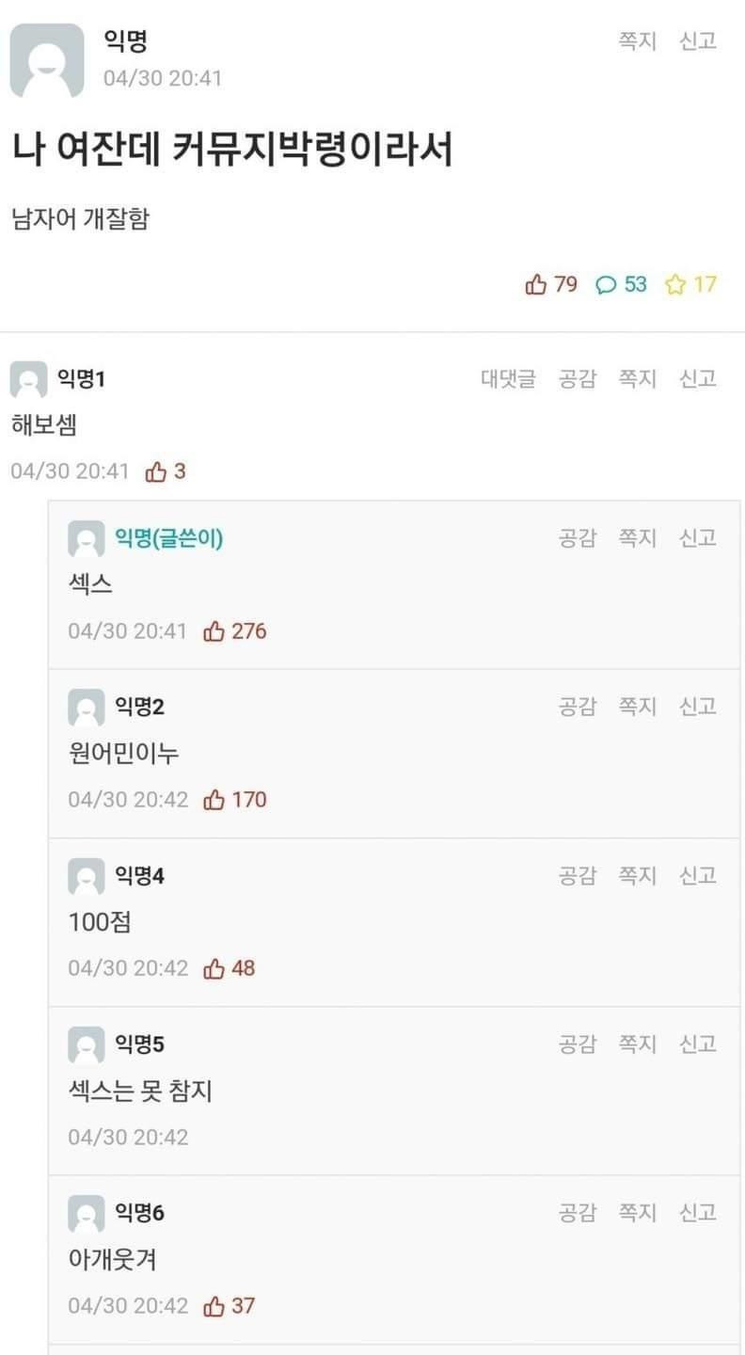Click 대댓글 on 익명1's comment
This screenshot has height=1355, width=745.
tap(508, 378)
